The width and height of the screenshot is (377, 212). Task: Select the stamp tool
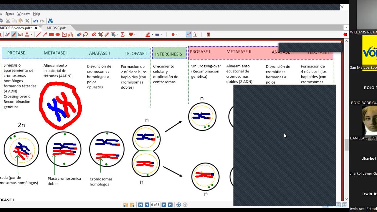[x=27, y=34]
